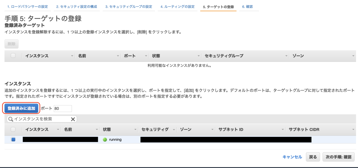The width and height of the screenshot is (358, 168).
Task: Open 名前 column menu in registered targets
Action: click(118, 56)
